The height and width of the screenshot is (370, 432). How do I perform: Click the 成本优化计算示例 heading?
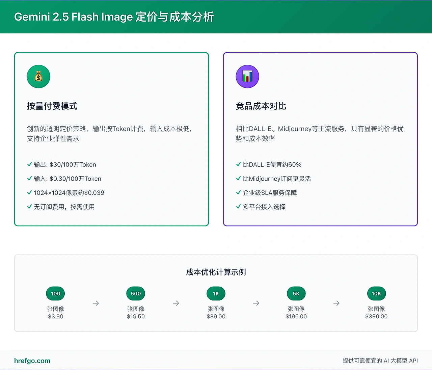[216, 272]
